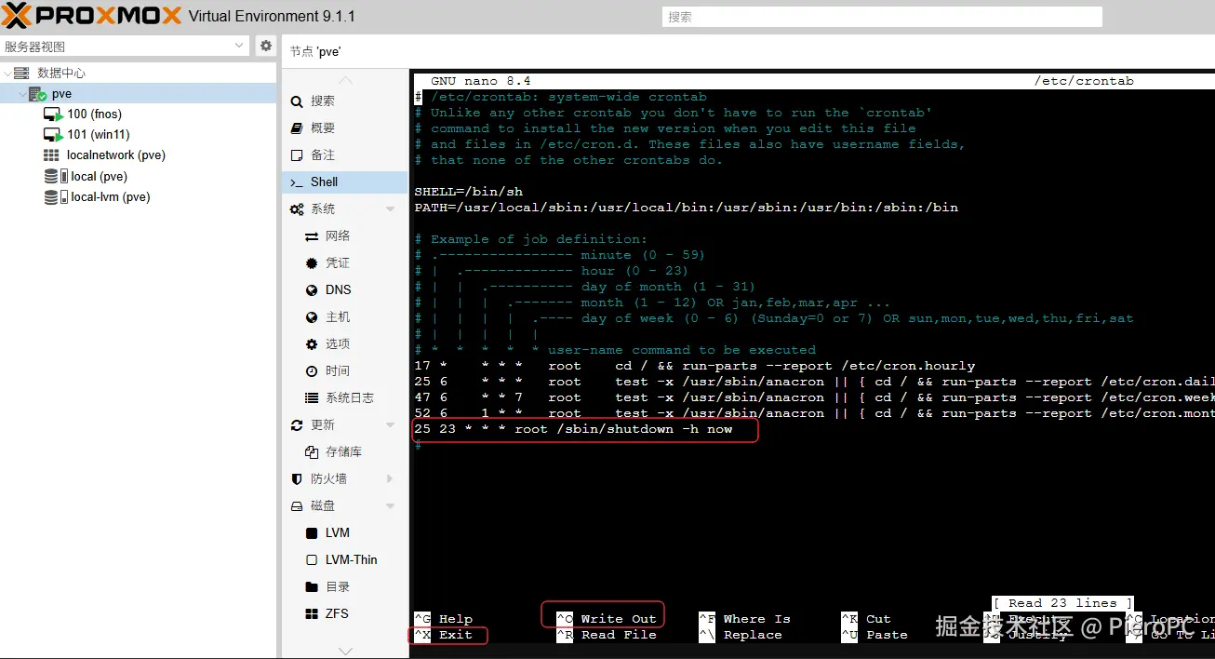Image resolution: width=1215 pixels, height=659 pixels.
Task: Click ^F Where Is in nano
Action: click(744, 619)
